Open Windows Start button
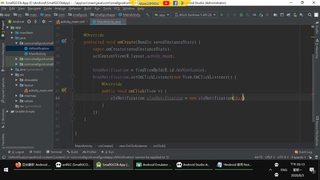This screenshot has width=320, height=180. (x=5, y=170)
